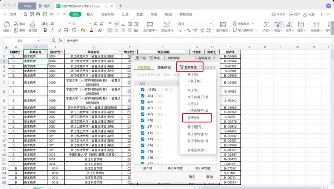Click the Share (分享) button

pyautogui.click(x=309, y=14)
